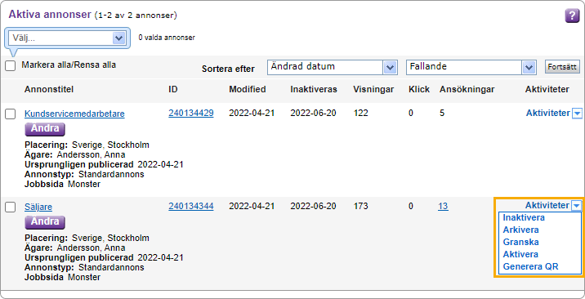Open Aktiviteter arrow for Kundservicemedarbetare row
Screen dimensions: 585x299
point(577,114)
